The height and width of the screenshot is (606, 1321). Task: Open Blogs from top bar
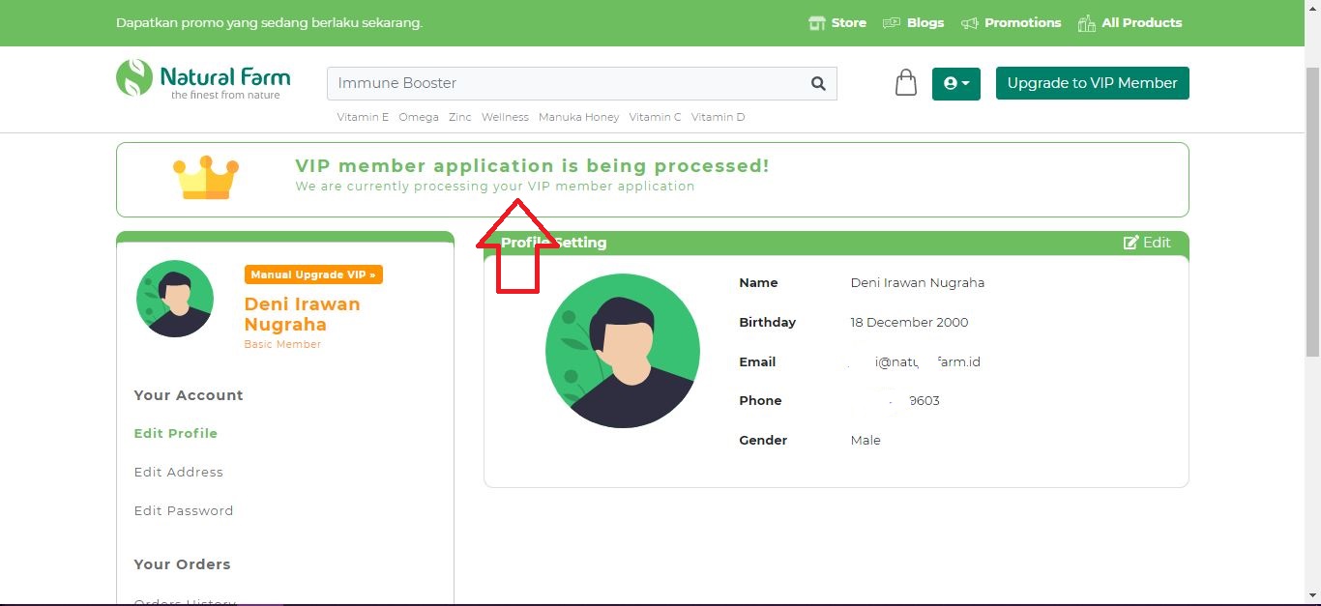[914, 22]
